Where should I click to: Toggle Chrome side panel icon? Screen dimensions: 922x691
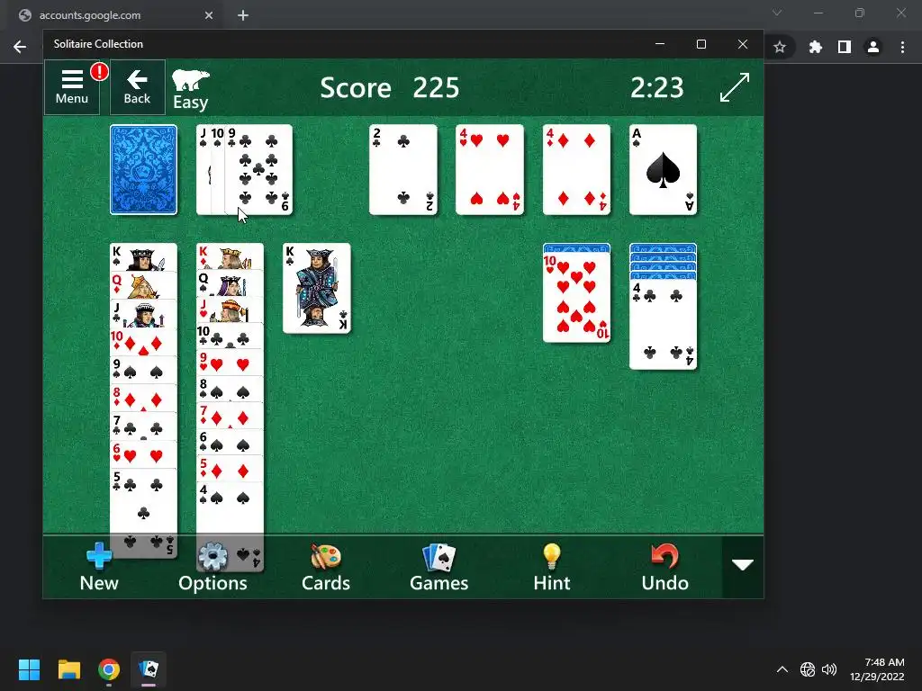pyautogui.click(x=845, y=47)
